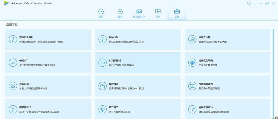Click the 4Videosoft app logo icon
This screenshot has height=119, width=278.
pos(6,3)
